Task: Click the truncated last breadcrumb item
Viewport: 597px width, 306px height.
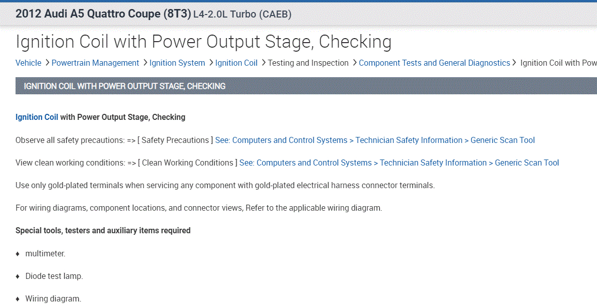Action: pyautogui.click(x=558, y=63)
